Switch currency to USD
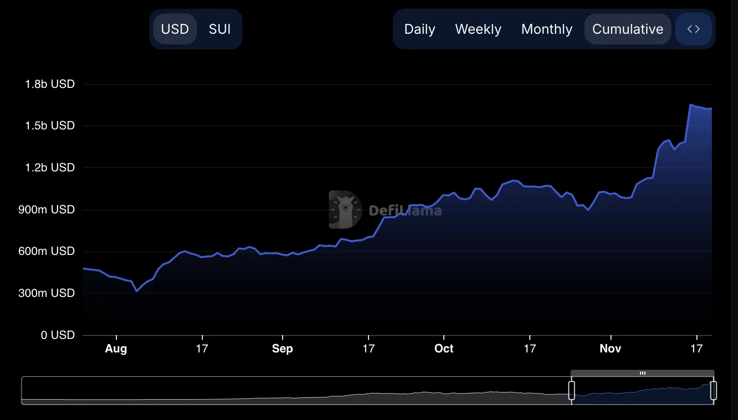This screenshot has height=420, width=738. point(175,29)
